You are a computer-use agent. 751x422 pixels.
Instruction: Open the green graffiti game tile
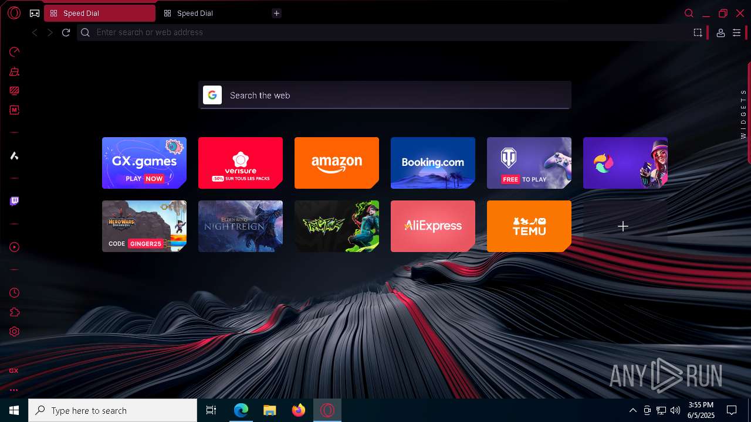[337, 226]
